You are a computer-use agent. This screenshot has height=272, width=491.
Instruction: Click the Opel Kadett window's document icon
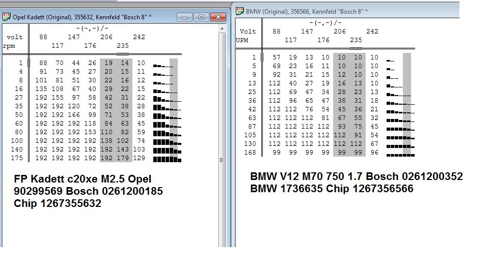coord(7,17)
